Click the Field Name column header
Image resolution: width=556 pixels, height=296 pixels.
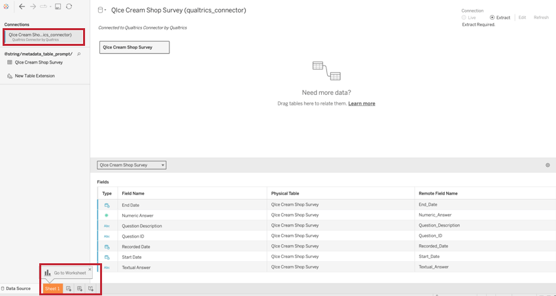click(x=133, y=193)
